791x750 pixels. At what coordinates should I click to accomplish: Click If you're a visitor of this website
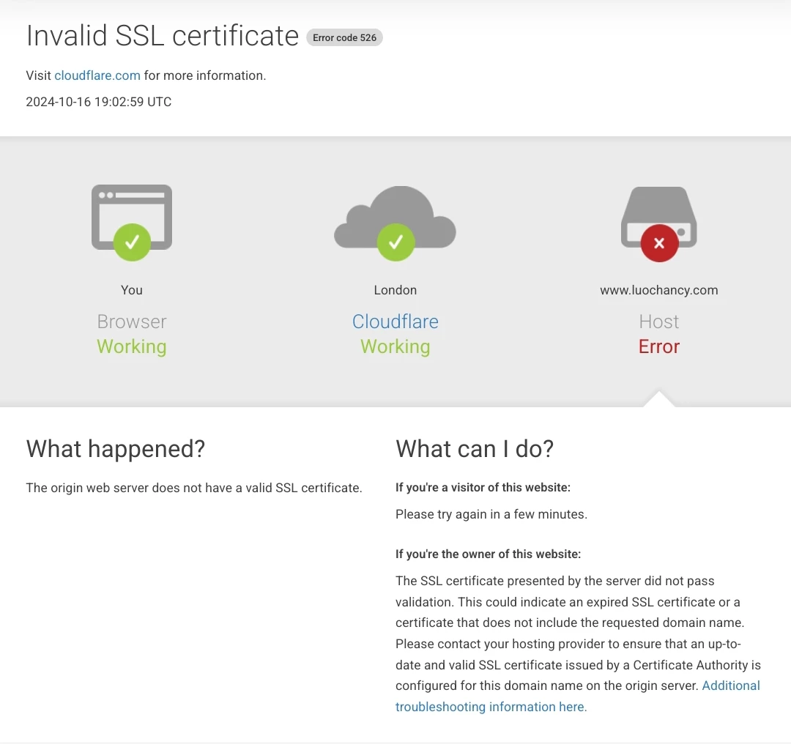pos(483,488)
